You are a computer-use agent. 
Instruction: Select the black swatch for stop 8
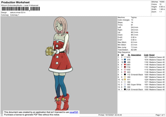pyautogui.click(x=125, y=75)
